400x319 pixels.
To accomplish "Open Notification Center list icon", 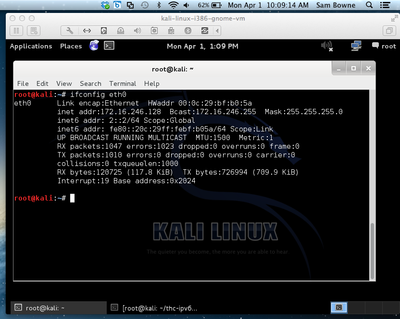I will (x=385, y=5).
